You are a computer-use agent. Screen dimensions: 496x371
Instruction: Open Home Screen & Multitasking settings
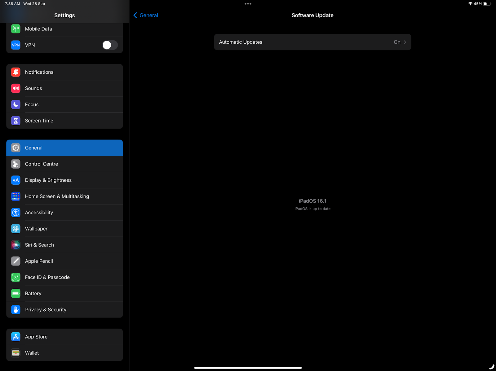[x=64, y=196]
